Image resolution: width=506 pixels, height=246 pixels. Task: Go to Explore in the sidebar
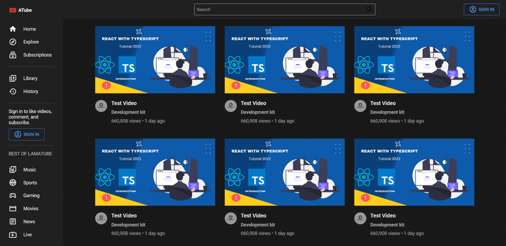click(31, 42)
